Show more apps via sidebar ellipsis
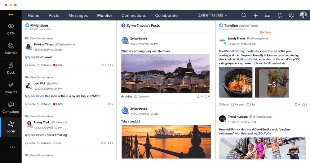 12,147
